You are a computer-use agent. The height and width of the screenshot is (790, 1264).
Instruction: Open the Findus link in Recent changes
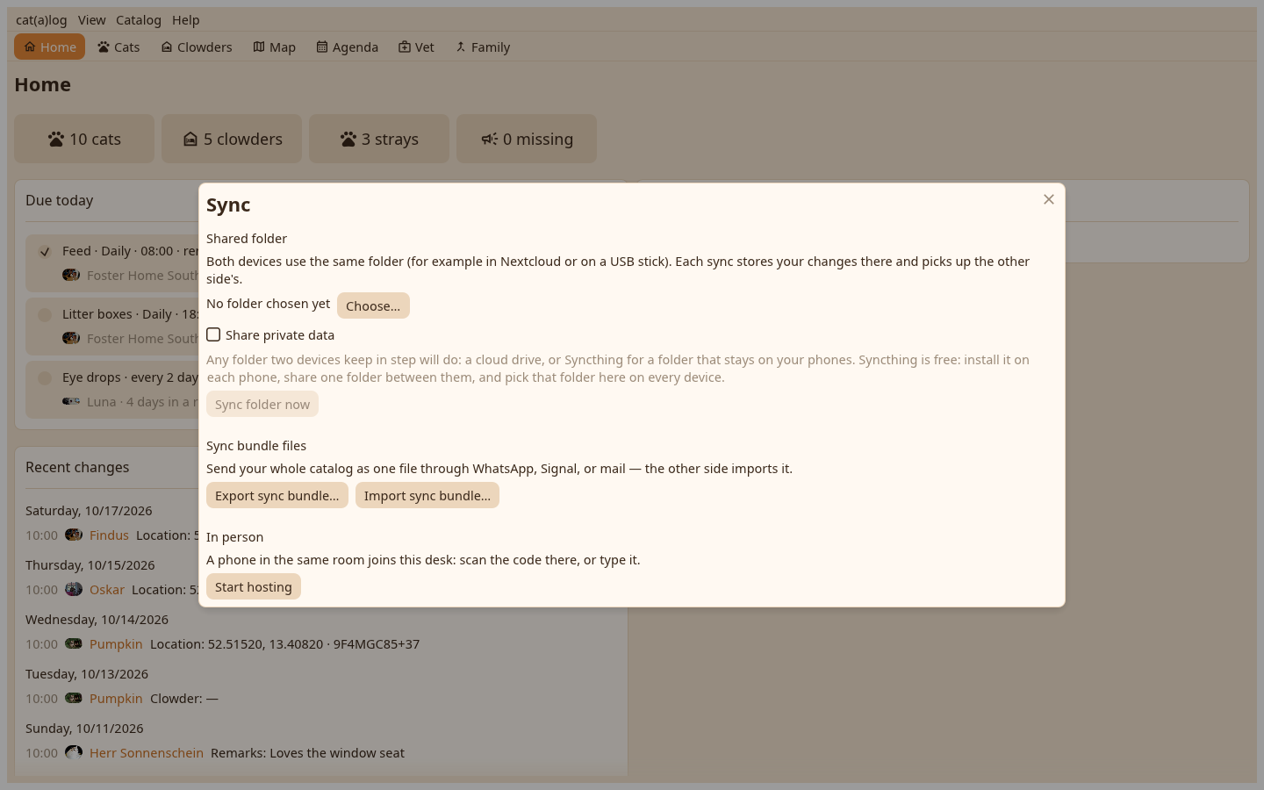[x=109, y=535]
